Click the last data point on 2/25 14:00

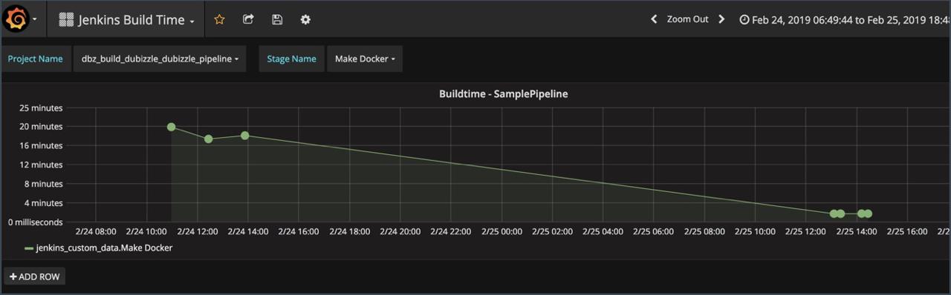[868, 213]
